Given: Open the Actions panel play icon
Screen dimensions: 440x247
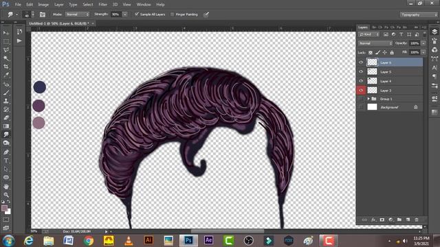Looking at the screenshot, I should click(19, 41).
